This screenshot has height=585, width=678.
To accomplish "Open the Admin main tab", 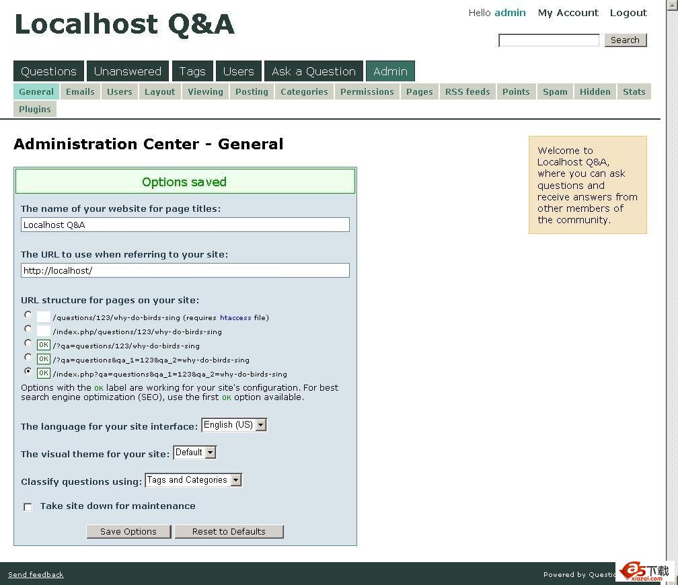I will coord(390,71).
